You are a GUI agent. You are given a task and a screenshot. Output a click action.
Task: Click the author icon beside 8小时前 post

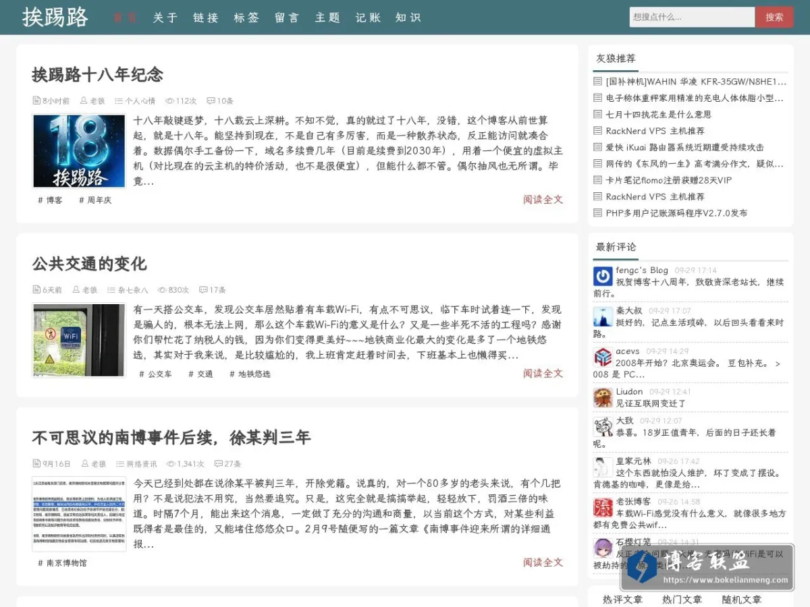[84, 101]
